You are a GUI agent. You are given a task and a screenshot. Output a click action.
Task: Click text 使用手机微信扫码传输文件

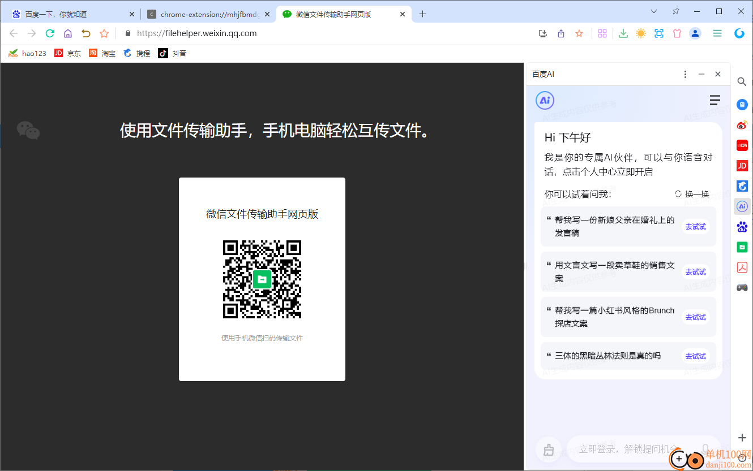pos(262,338)
